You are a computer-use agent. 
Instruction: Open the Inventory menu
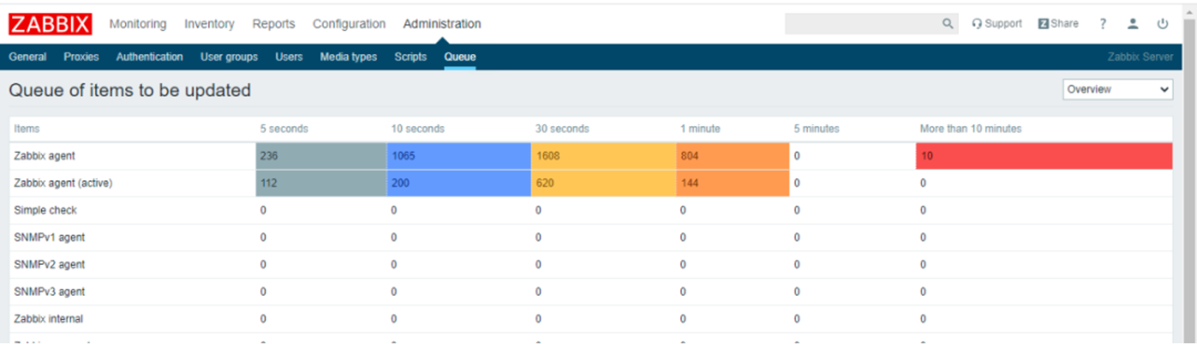tap(209, 24)
